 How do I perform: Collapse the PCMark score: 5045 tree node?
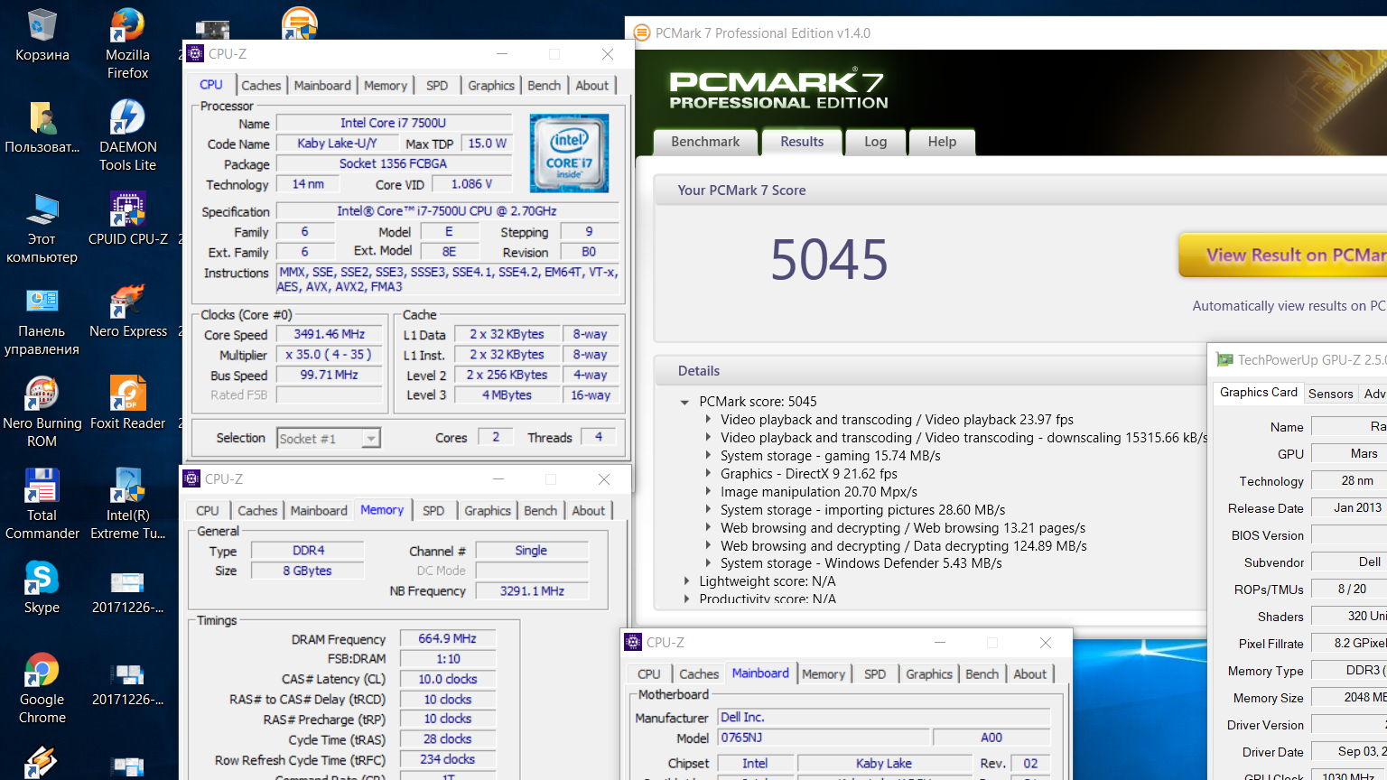[x=684, y=403]
